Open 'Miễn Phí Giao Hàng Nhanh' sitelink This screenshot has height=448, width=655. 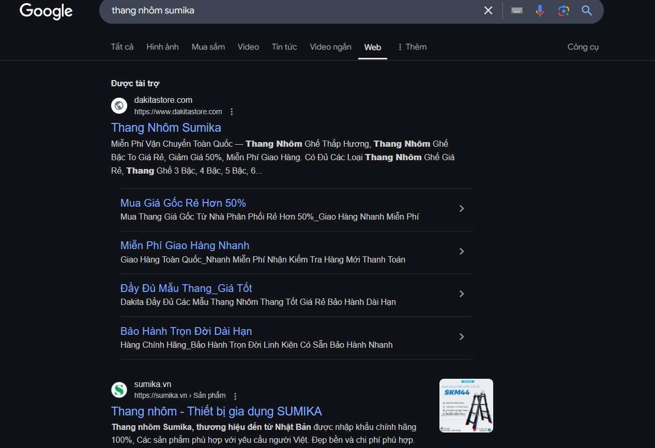pyautogui.click(x=185, y=245)
